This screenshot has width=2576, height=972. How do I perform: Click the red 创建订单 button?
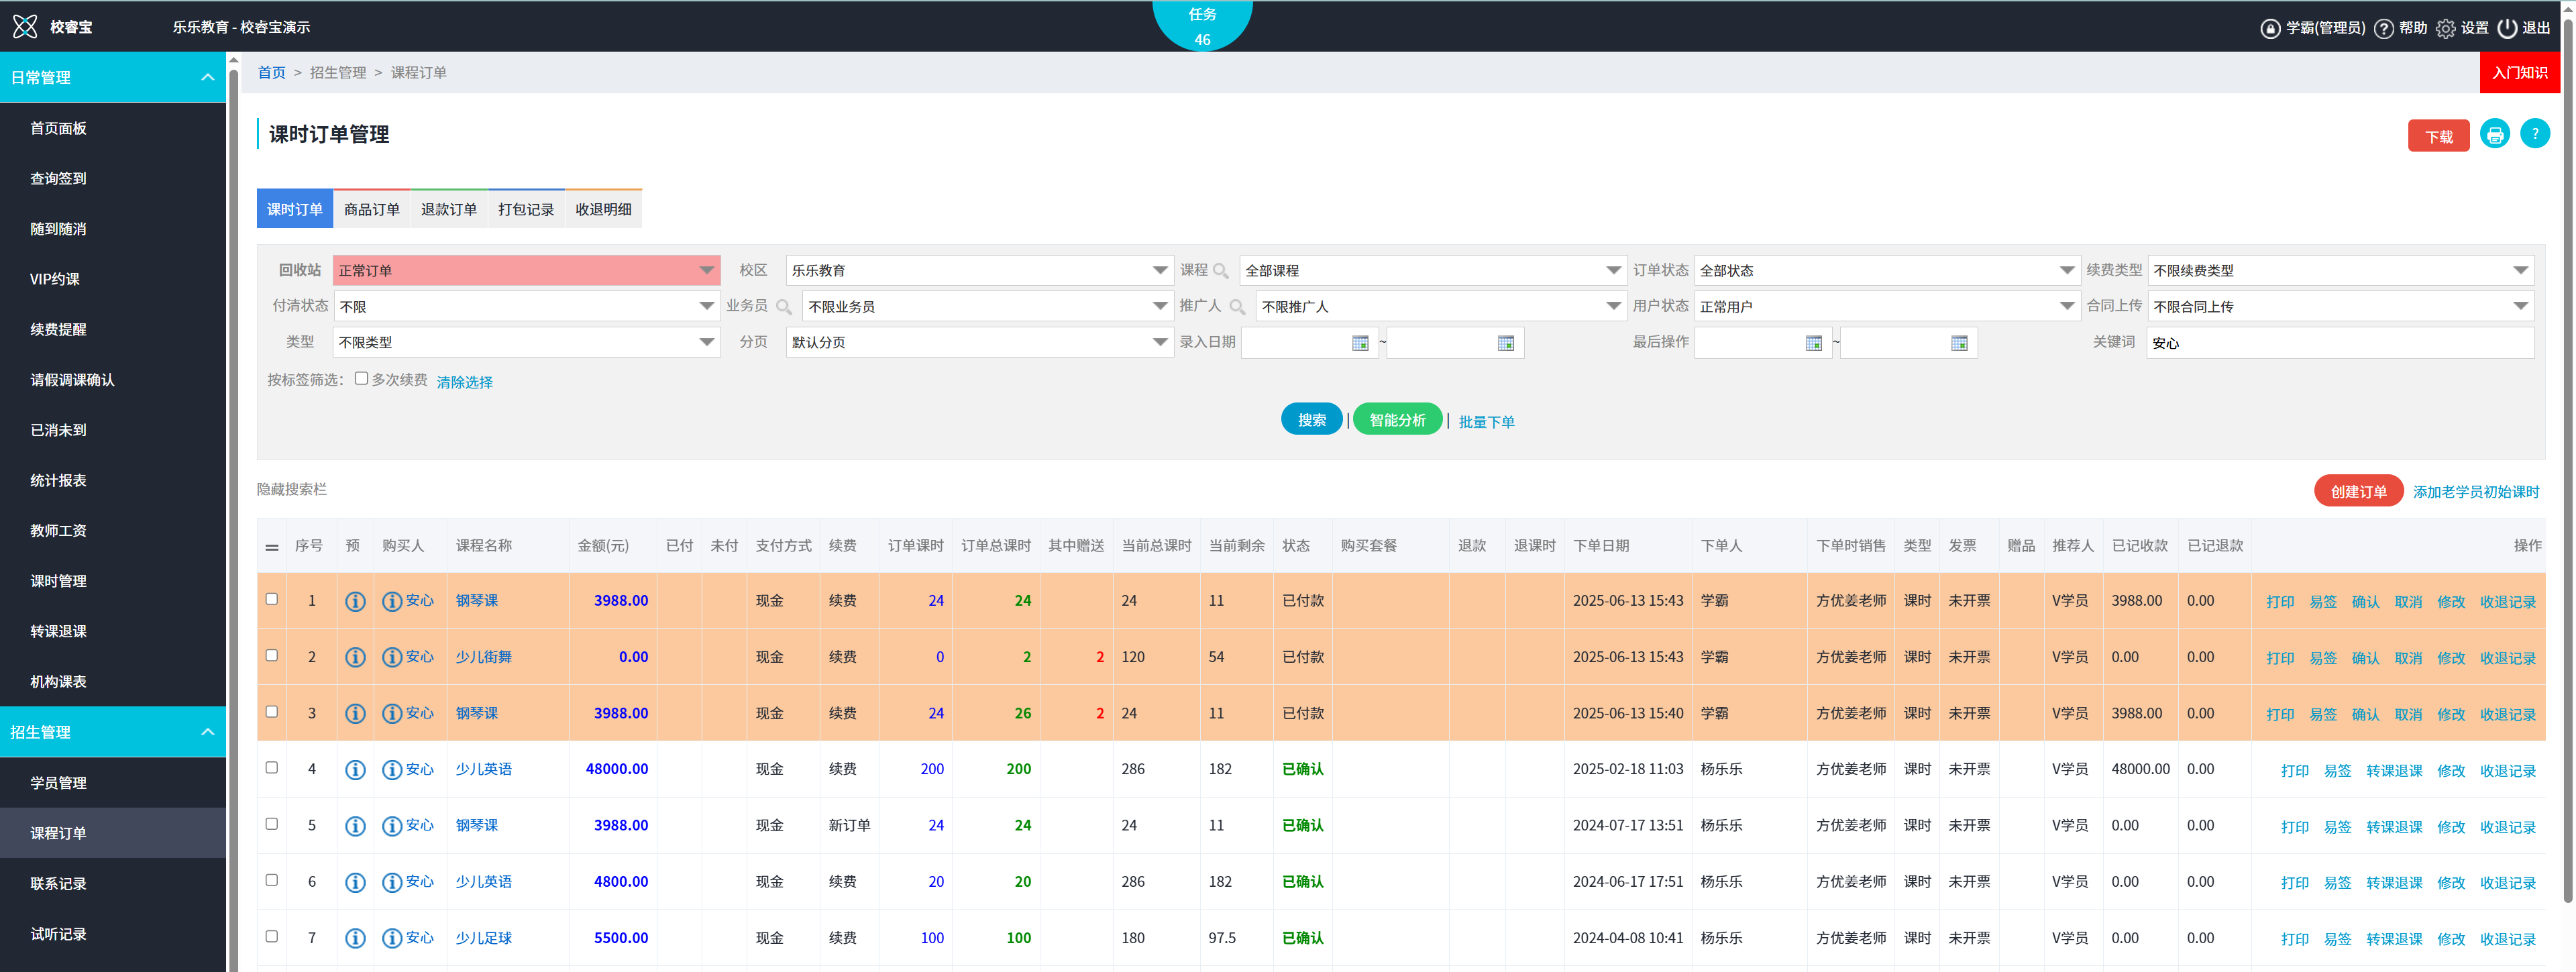coord(2358,491)
